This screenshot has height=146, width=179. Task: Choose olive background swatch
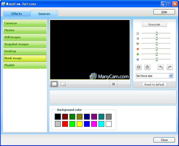(x=79, y=117)
